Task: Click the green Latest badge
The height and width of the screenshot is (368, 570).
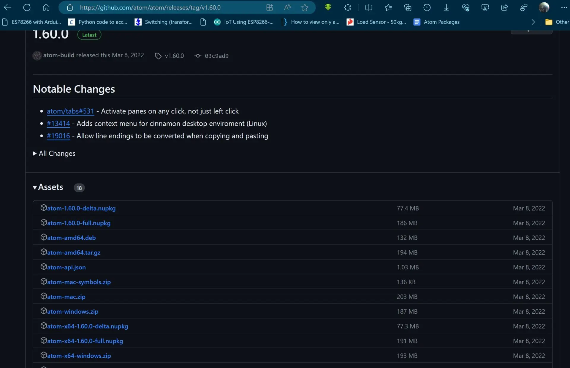Action: point(89,35)
